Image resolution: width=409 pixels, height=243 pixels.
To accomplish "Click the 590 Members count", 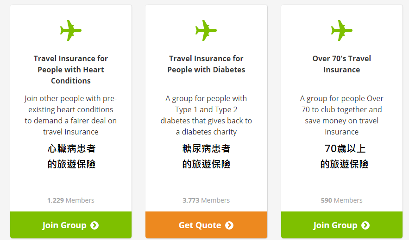I will pyautogui.click(x=342, y=200).
